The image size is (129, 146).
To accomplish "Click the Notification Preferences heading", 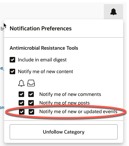I will tap(41, 28).
